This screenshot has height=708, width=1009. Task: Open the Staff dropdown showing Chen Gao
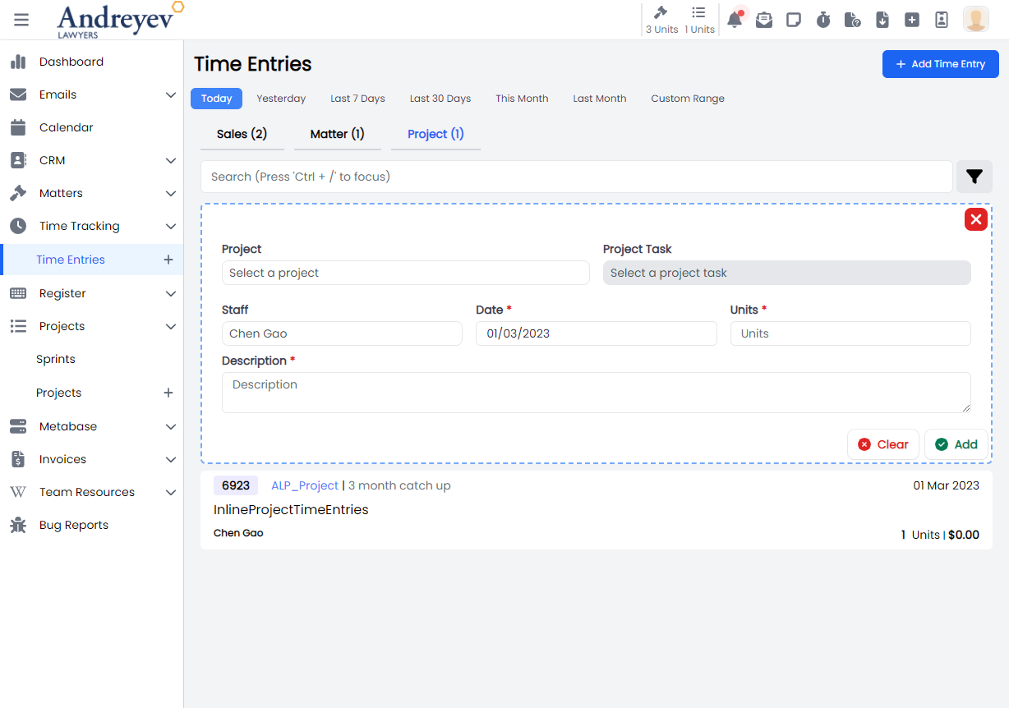click(341, 333)
